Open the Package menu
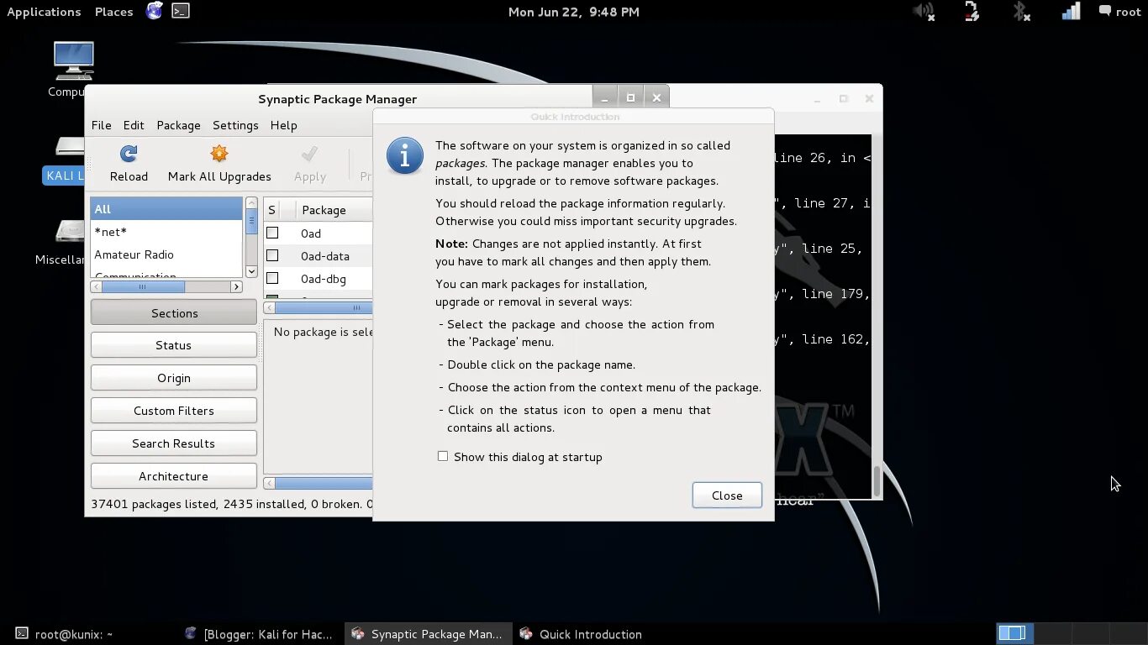 178,125
